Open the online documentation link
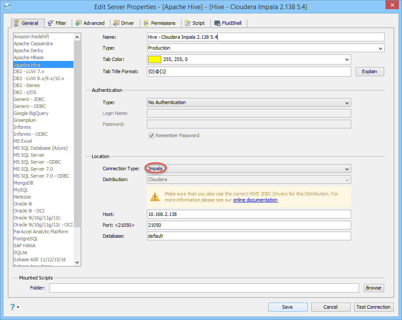This screenshot has width=402, height=320. coord(255,200)
